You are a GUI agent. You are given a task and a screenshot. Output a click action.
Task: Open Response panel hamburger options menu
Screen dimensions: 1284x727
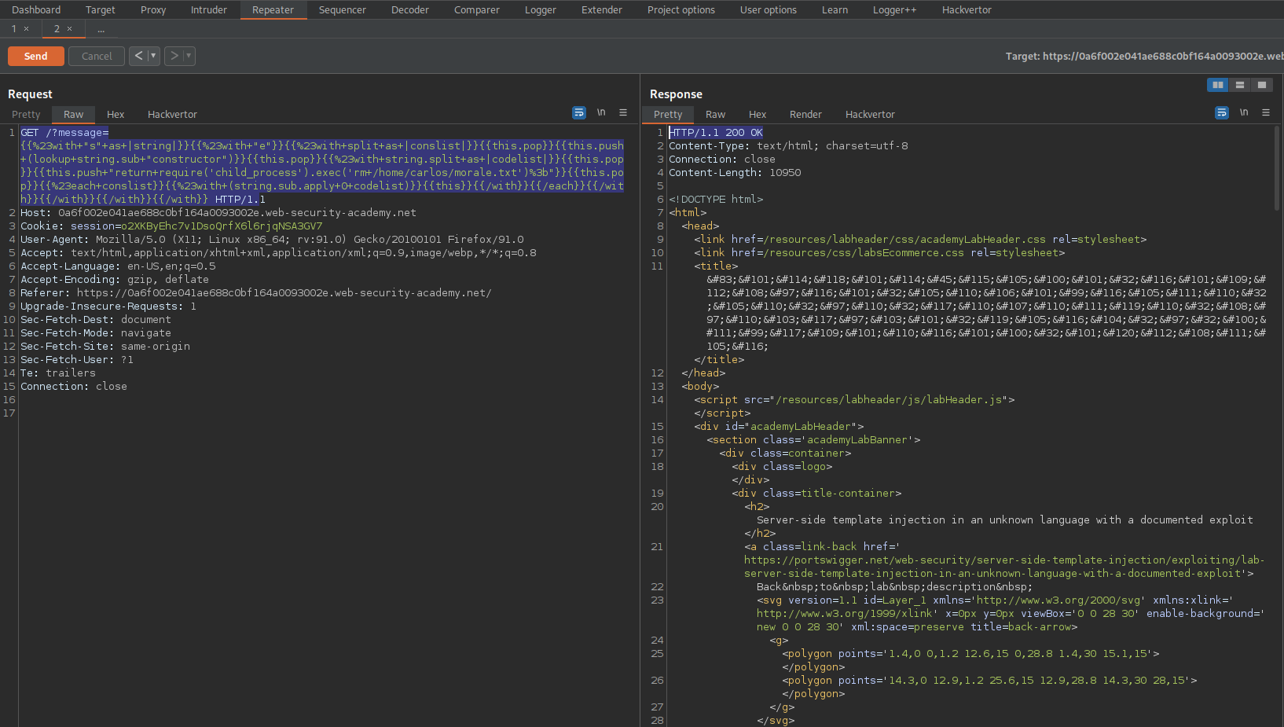[x=1266, y=113]
